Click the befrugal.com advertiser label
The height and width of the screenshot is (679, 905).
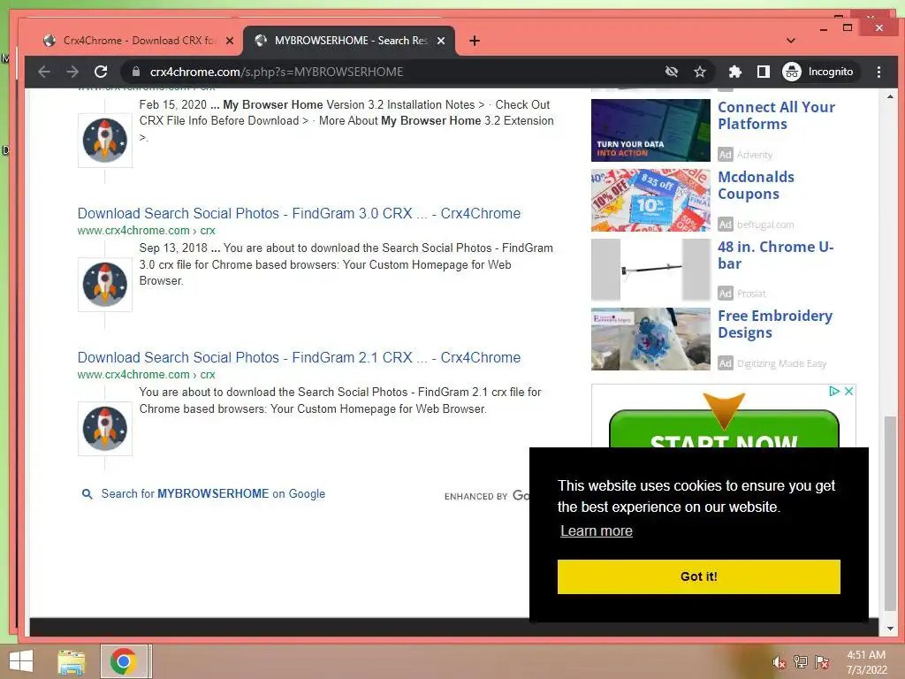765,225
